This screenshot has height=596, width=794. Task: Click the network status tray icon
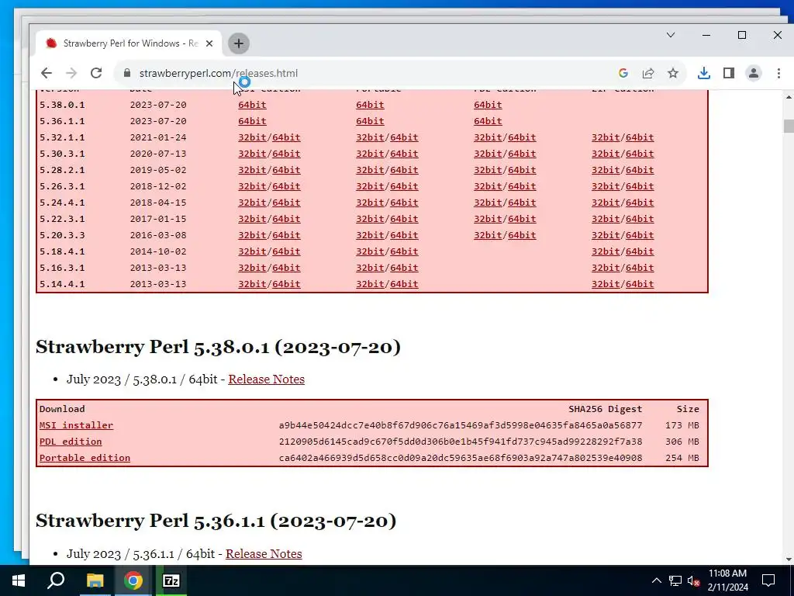675,580
